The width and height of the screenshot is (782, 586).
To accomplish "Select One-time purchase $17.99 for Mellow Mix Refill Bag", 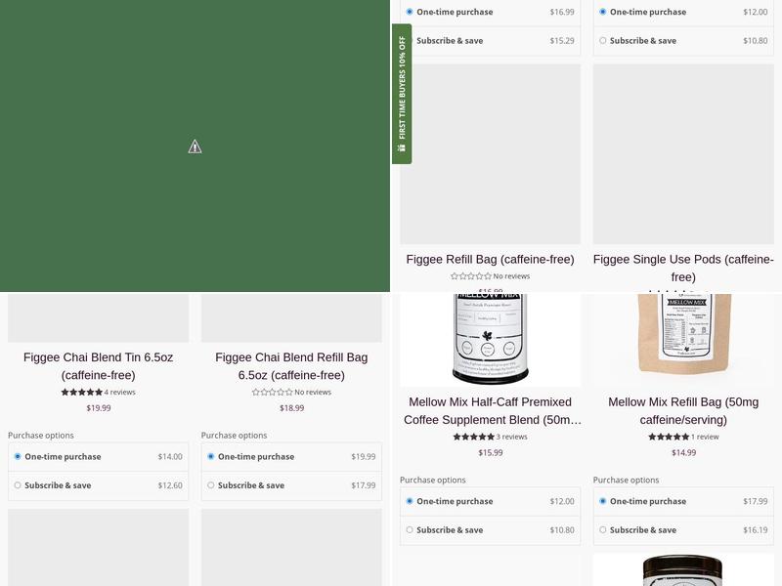I will tap(683, 501).
